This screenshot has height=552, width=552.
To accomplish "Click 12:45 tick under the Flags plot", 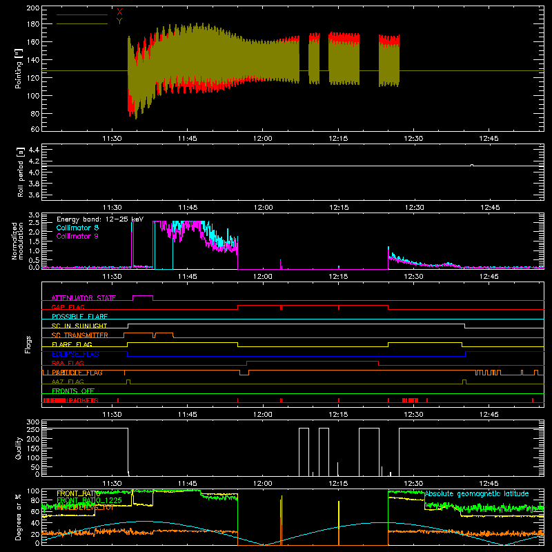I will [x=489, y=415].
